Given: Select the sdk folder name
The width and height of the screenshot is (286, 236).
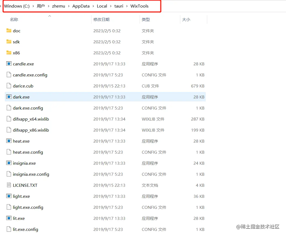Looking at the screenshot, I should (x=16, y=42).
